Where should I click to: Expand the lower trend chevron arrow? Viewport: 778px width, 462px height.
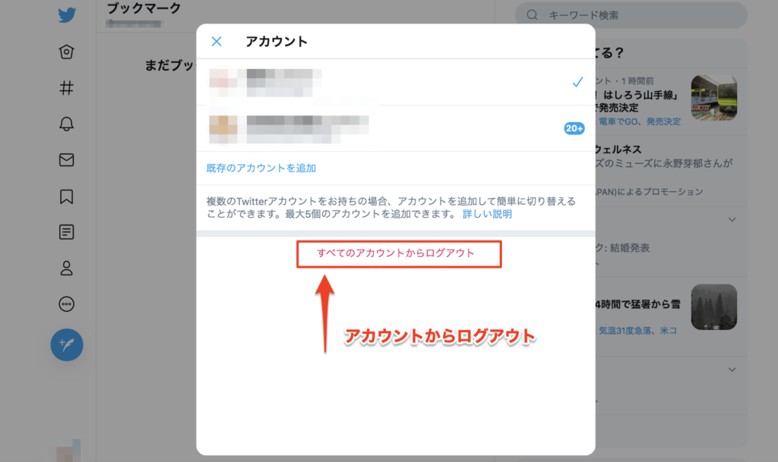[732, 369]
